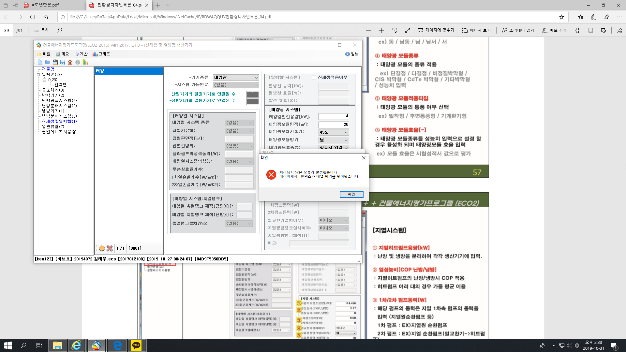This screenshot has width=626, height=352.
Task: Click the new file toolbar icon
Action: click(40, 62)
